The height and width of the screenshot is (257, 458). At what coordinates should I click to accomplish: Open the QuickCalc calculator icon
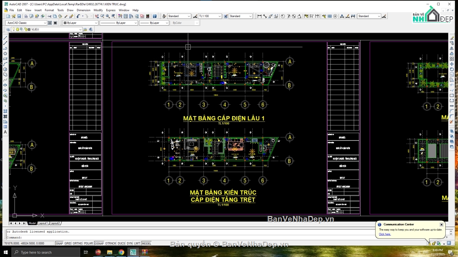tap(148, 16)
